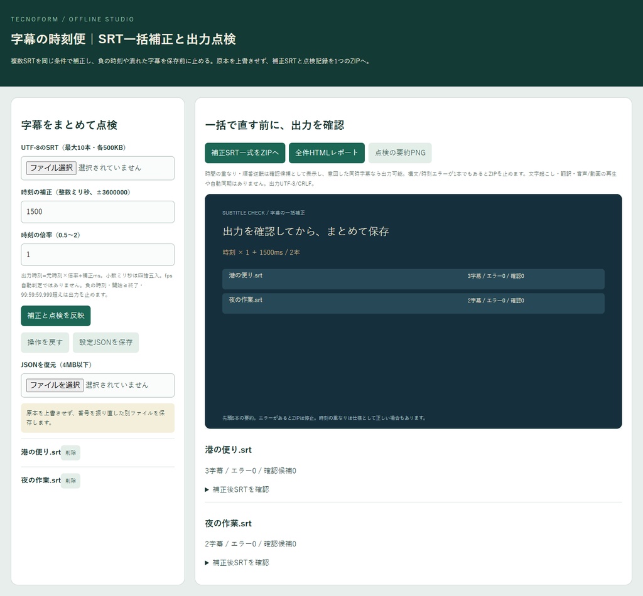The image size is (643, 596).
Task: Apply changes with 補正と点検を反映 button
Action: (x=56, y=316)
